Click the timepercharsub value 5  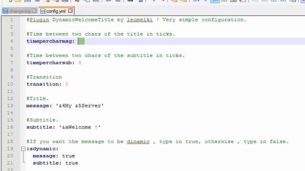tap(80, 63)
